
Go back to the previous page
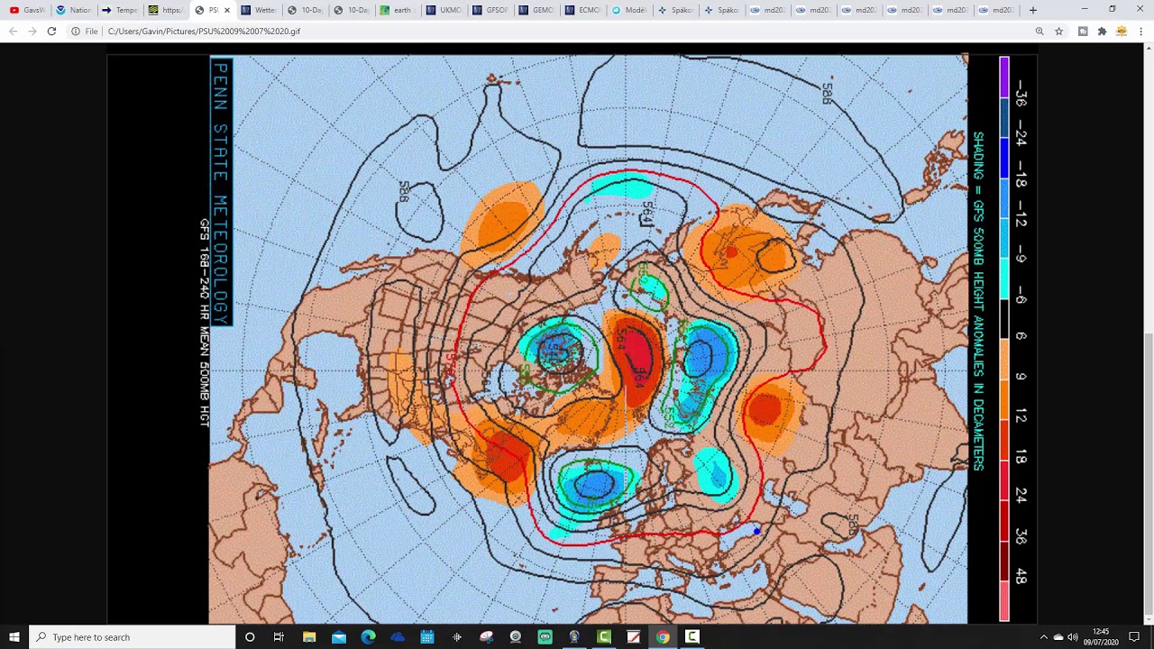click(13, 31)
